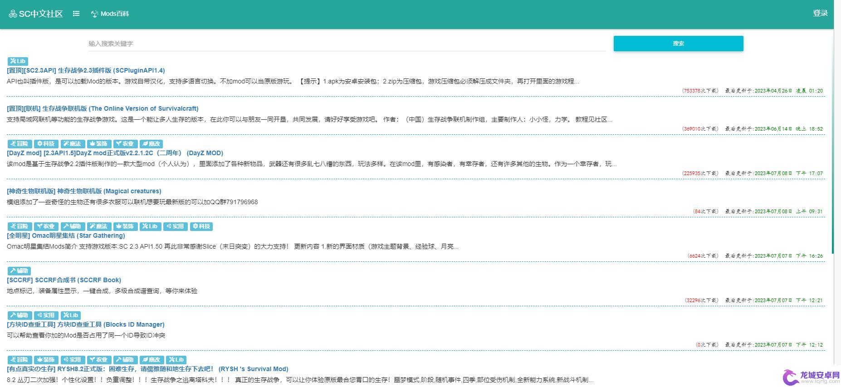Viewport: 841px width, 387px height.
Task: Open the hamburger list menu icon
Action: [x=76, y=14]
